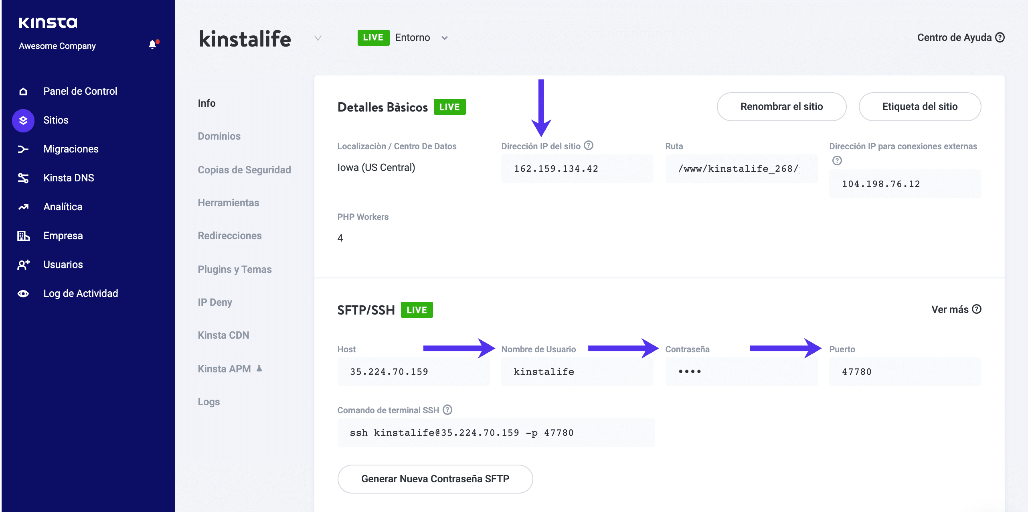The width and height of the screenshot is (1028, 512).
Task: View Log de Actividad via the eye icon
Action: click(23, 293)
